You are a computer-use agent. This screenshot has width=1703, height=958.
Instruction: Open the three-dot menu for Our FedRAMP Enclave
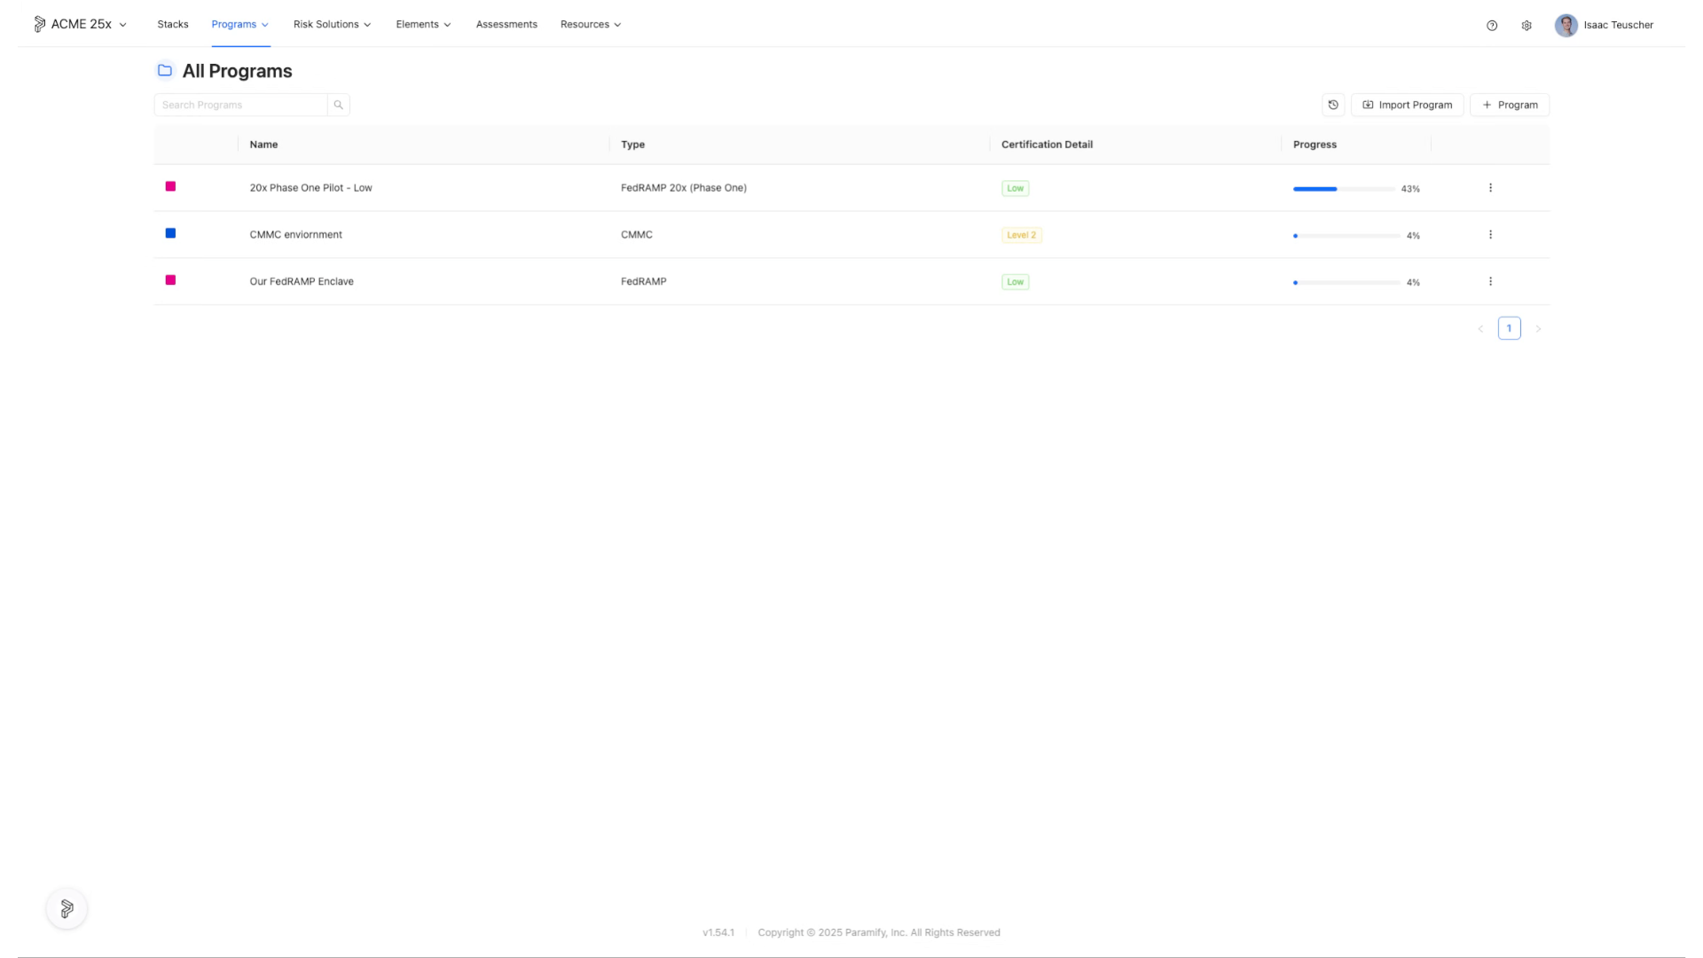1490,282
